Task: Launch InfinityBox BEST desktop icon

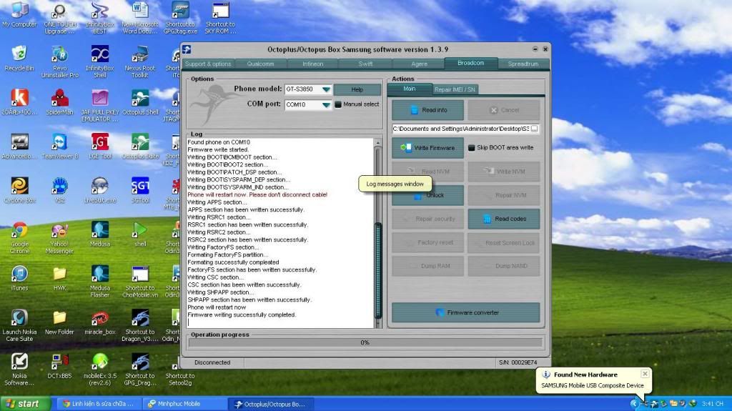Action: click(x=99, y=18)
